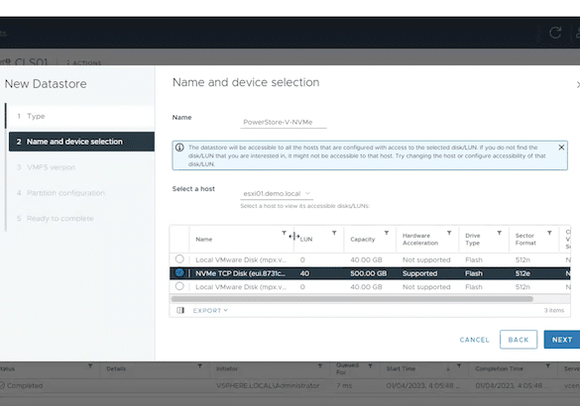Open the Capacity column filter
Viewport: 580px width, 406px height.
387,233
